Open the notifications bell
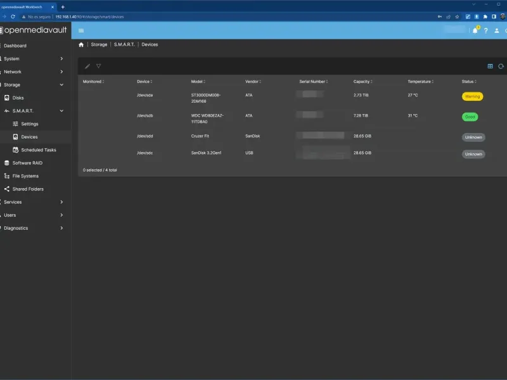 pos(475,30)
